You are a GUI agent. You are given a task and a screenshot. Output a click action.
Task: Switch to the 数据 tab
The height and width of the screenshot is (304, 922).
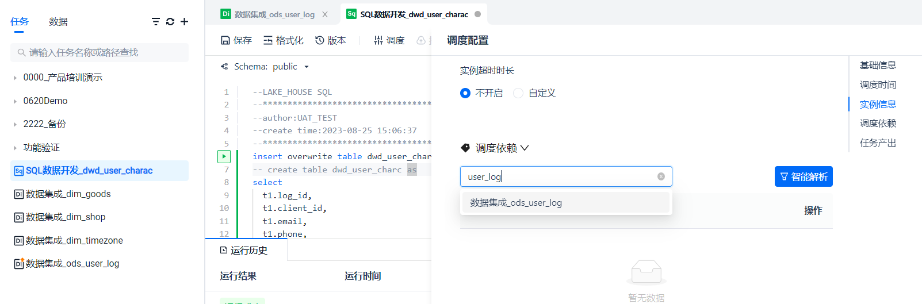(58, 21)
